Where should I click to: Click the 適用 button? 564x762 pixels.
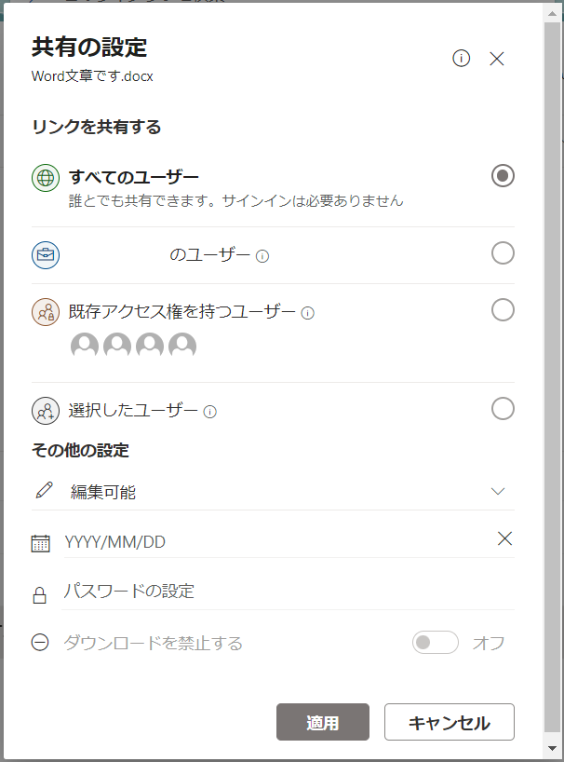[x=323, y=722]
